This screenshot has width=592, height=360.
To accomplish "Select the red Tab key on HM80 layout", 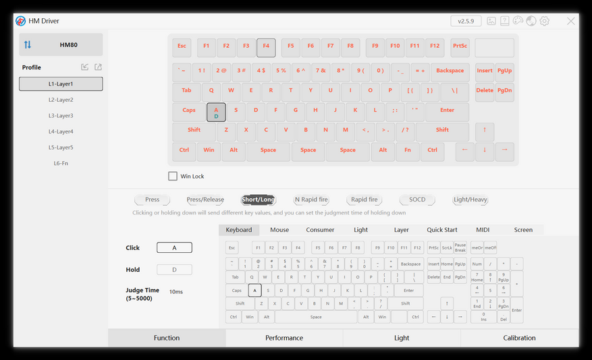I will (x=186, y=92).
